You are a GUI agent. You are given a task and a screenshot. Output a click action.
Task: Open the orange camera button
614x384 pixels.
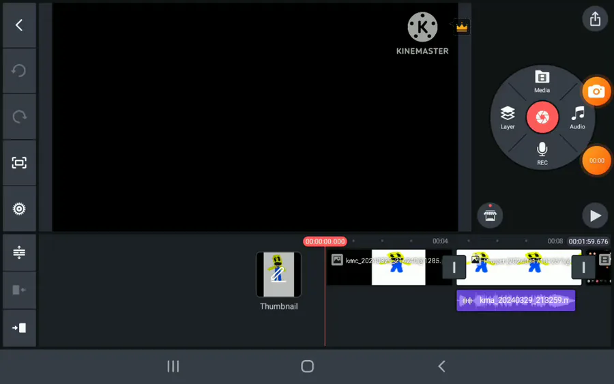coord(596,91)
